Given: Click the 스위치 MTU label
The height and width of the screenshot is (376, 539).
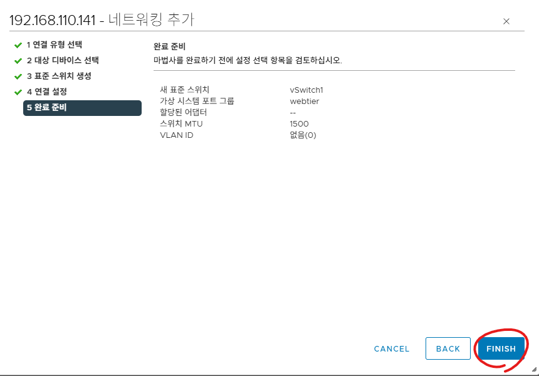Looking at the screenshot, I should (181, 123).
